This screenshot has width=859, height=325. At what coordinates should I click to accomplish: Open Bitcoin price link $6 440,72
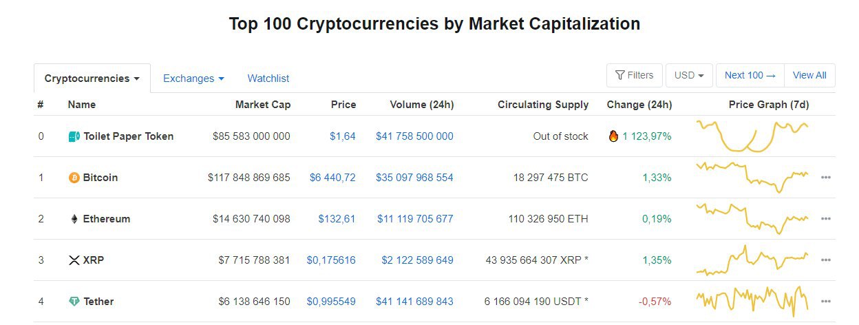click(x=332, y=178)
